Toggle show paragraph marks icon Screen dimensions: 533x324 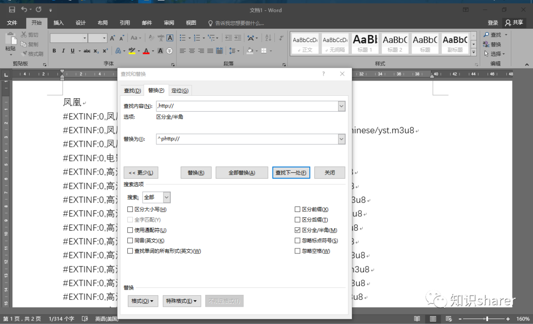tap(281, 38)
